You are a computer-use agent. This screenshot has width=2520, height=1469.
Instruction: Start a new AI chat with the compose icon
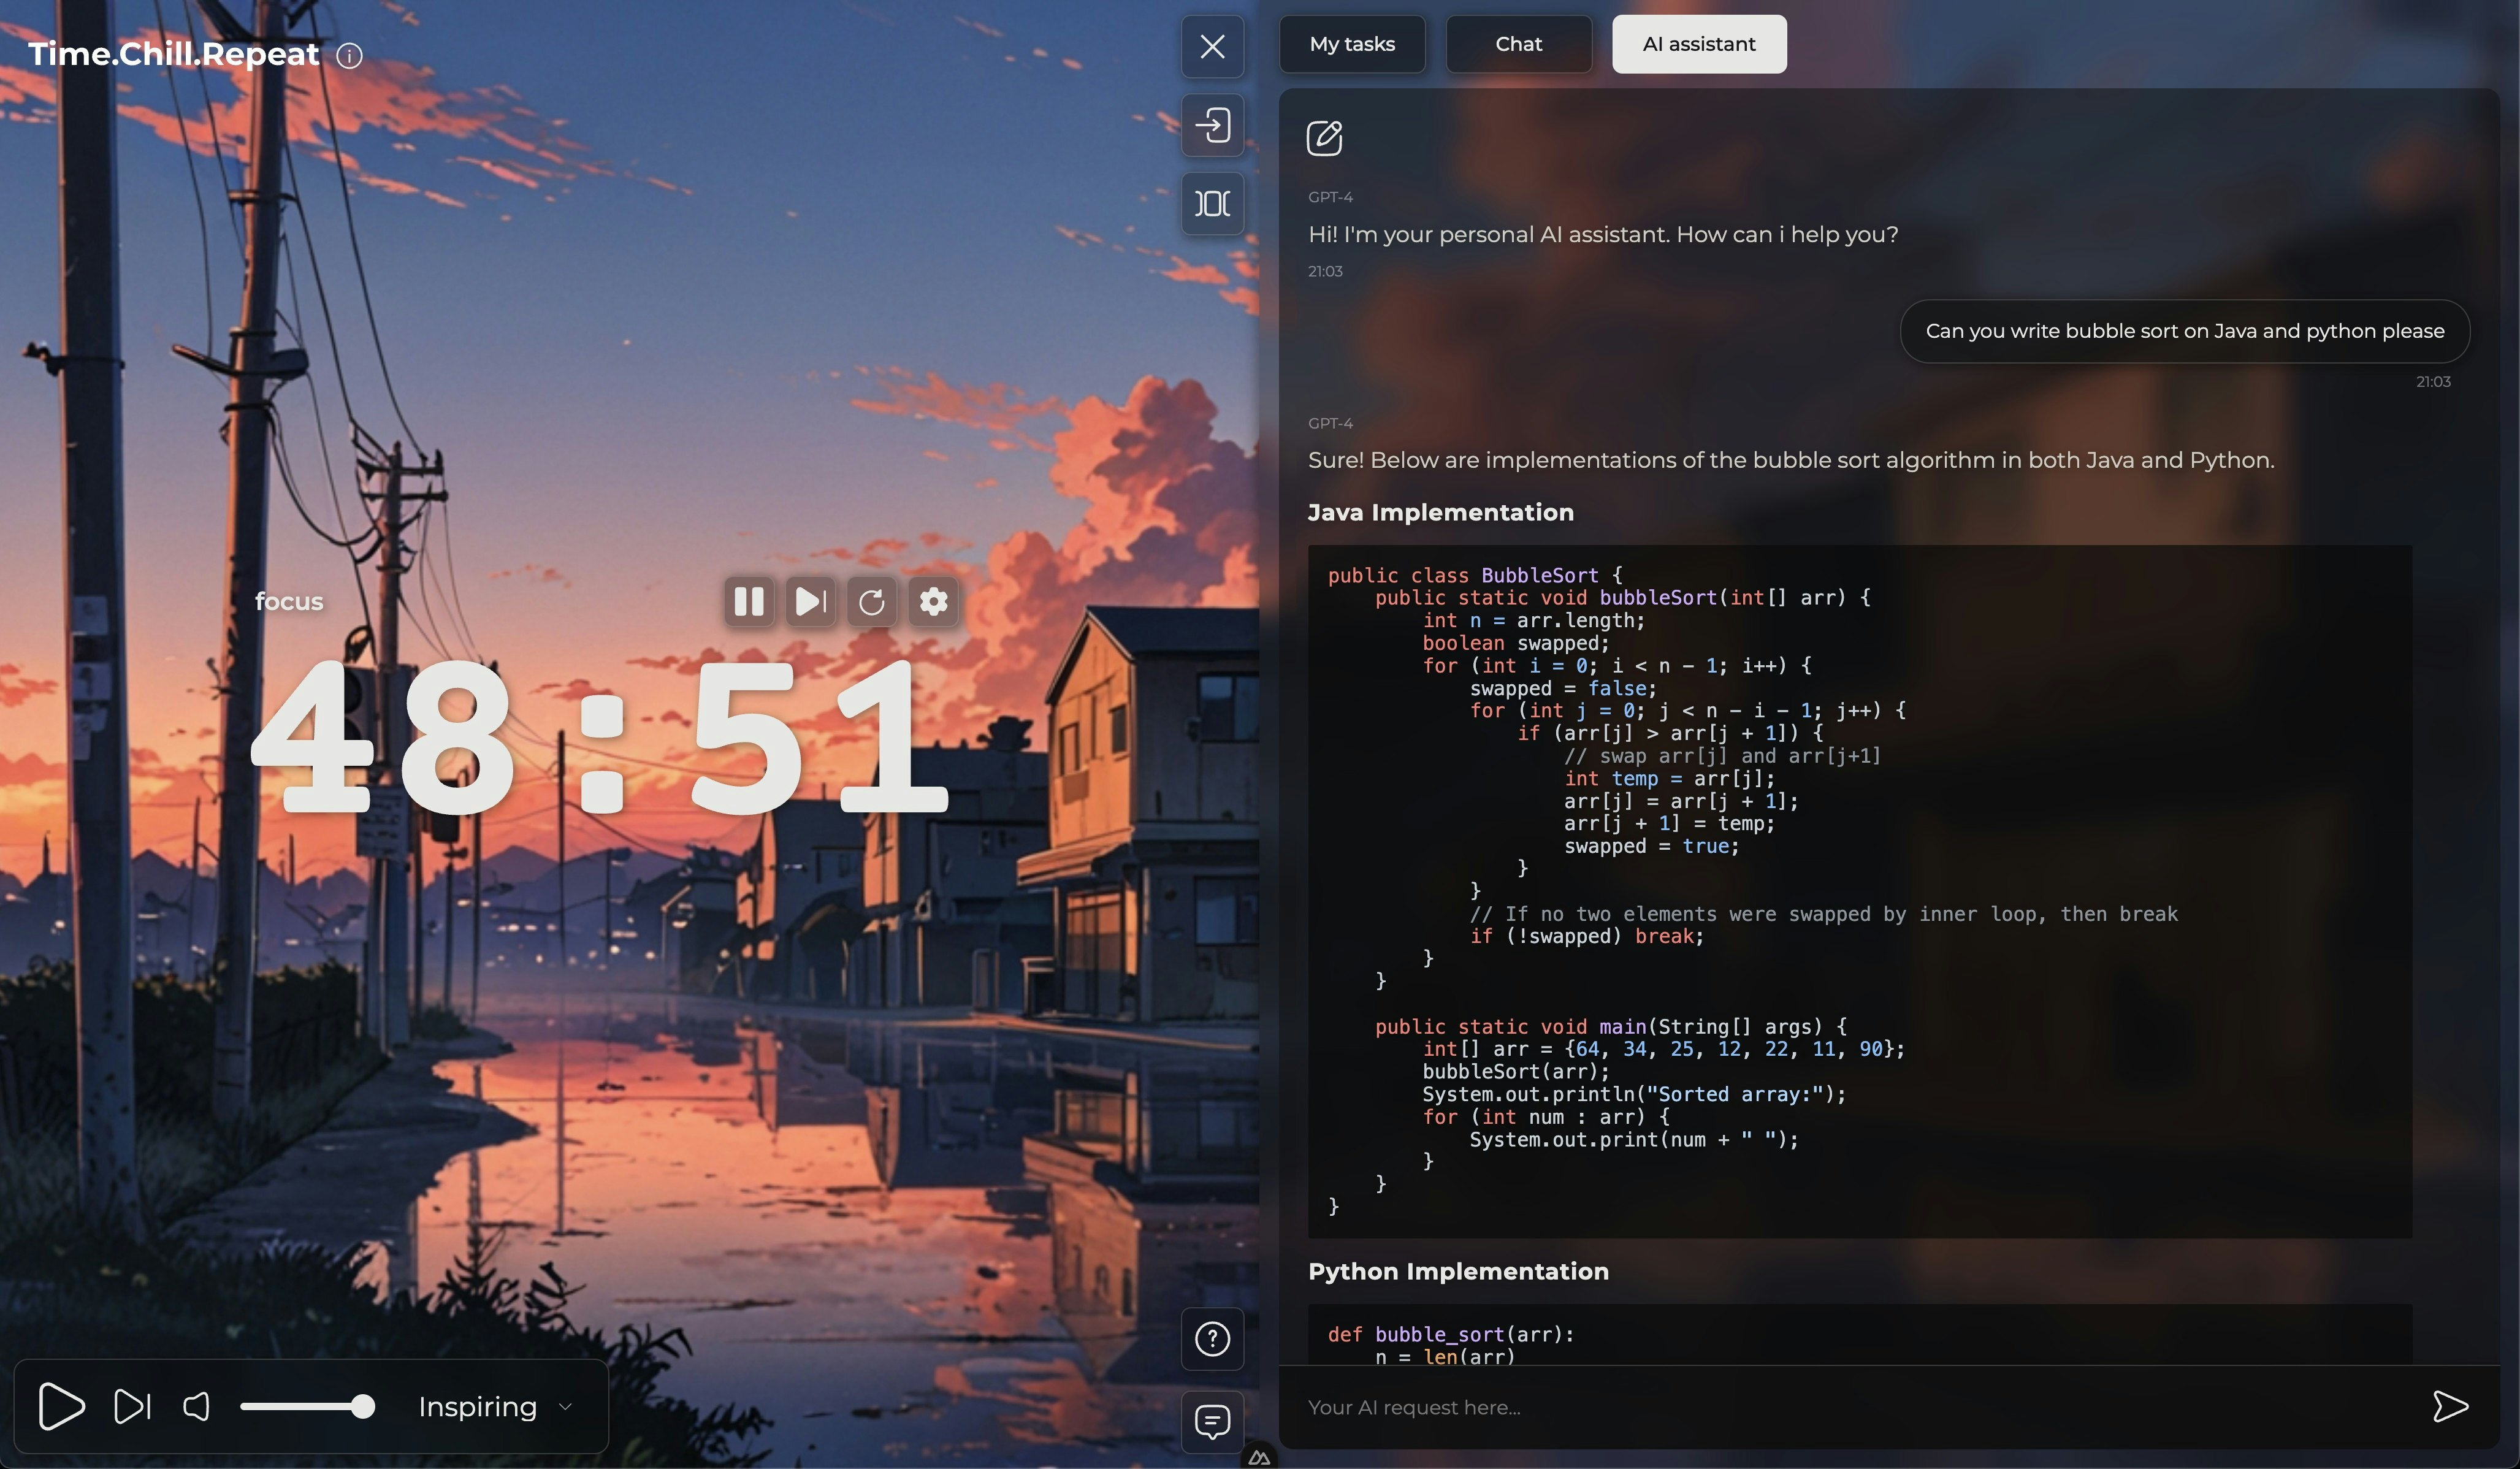1324,138
